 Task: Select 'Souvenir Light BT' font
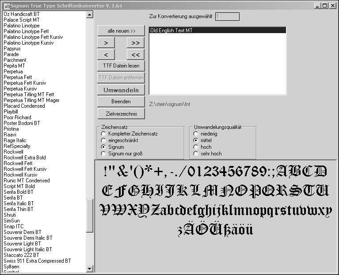[22, 244]
